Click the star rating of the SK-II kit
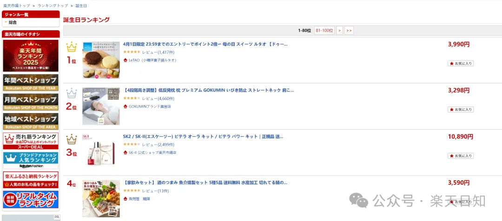Screen dimensions: 502x221 (132, 144)
